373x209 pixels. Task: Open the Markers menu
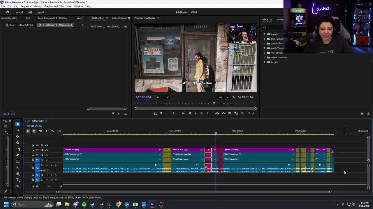pos(38,6)
